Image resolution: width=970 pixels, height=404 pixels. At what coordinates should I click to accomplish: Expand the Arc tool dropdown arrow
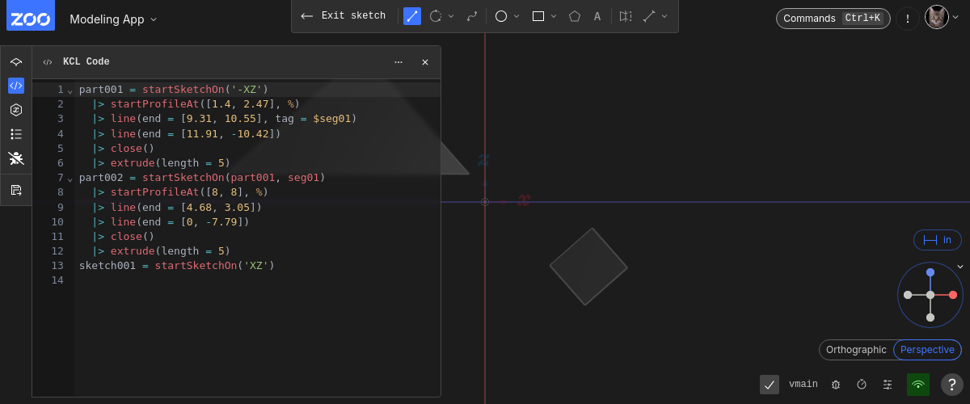coord(451,16)
